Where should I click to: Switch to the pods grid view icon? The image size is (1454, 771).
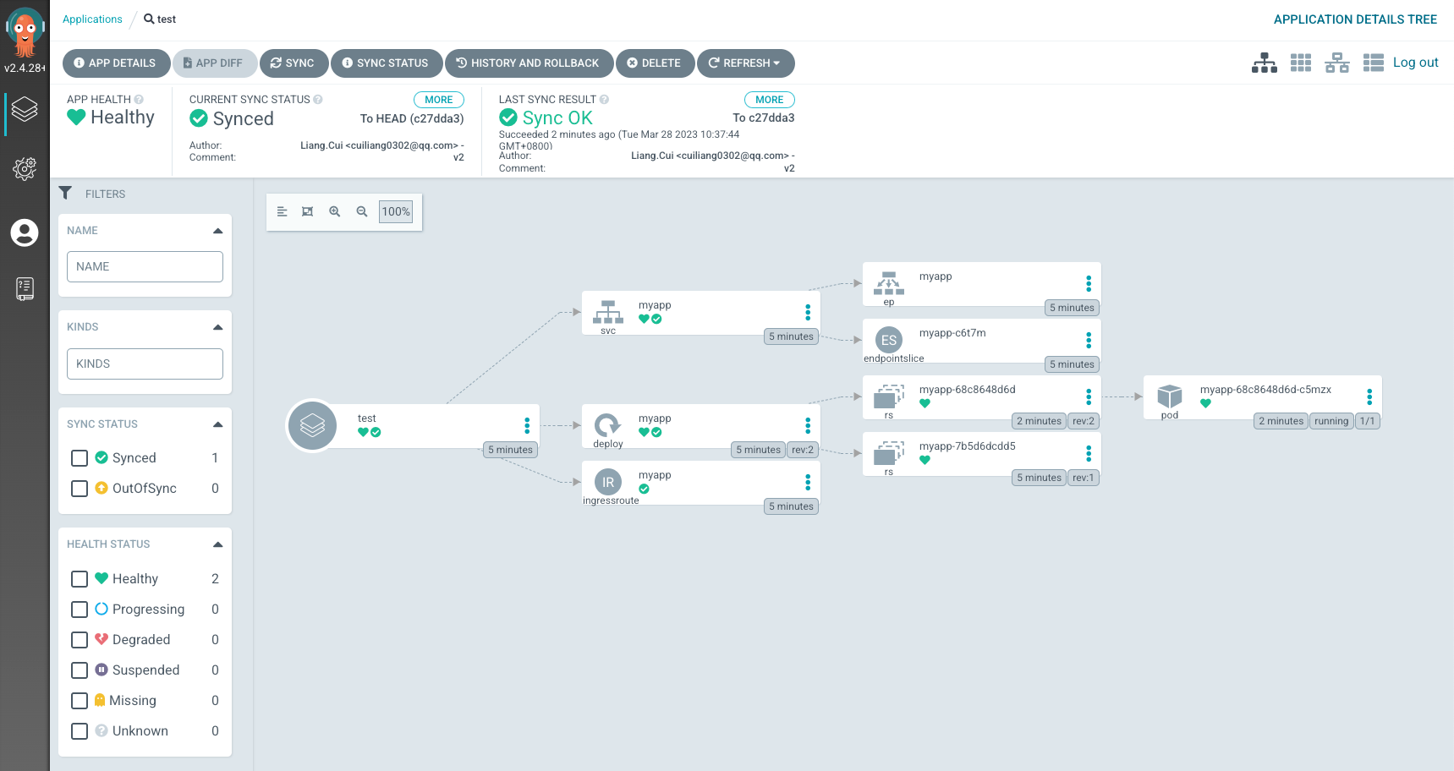1300,63
